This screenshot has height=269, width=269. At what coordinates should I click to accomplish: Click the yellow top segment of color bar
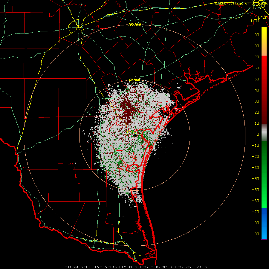(264, 41)
